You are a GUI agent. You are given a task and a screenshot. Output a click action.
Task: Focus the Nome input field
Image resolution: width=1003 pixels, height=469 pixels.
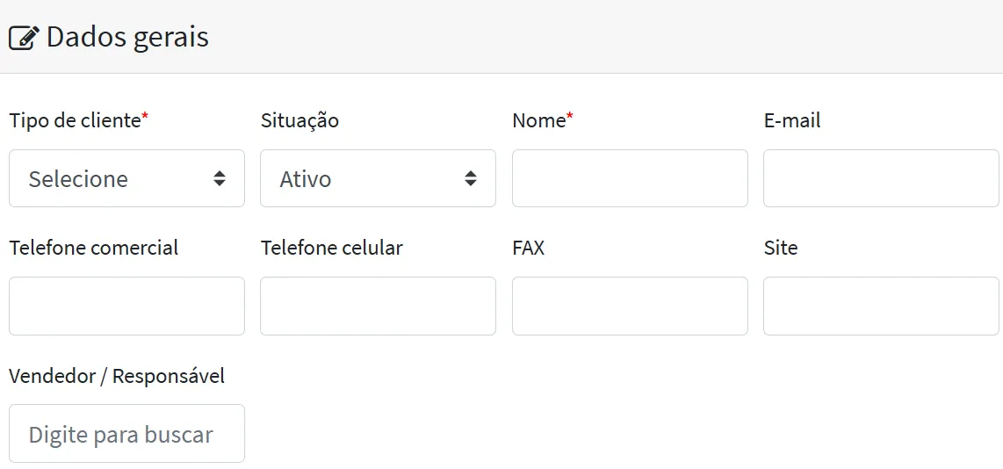(630, 178)
